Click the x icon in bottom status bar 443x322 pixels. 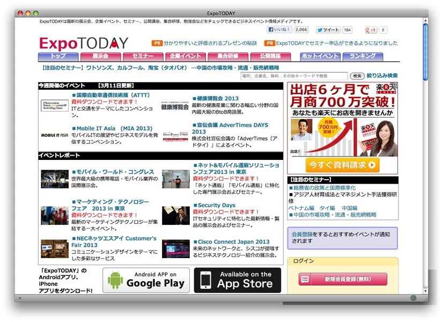click(20, 298)
